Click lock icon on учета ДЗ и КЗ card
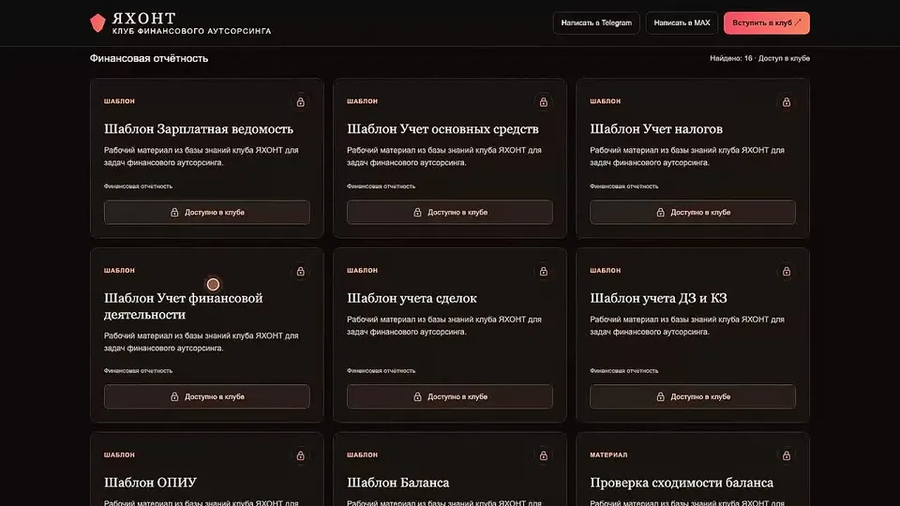 (x=787, y=272)
